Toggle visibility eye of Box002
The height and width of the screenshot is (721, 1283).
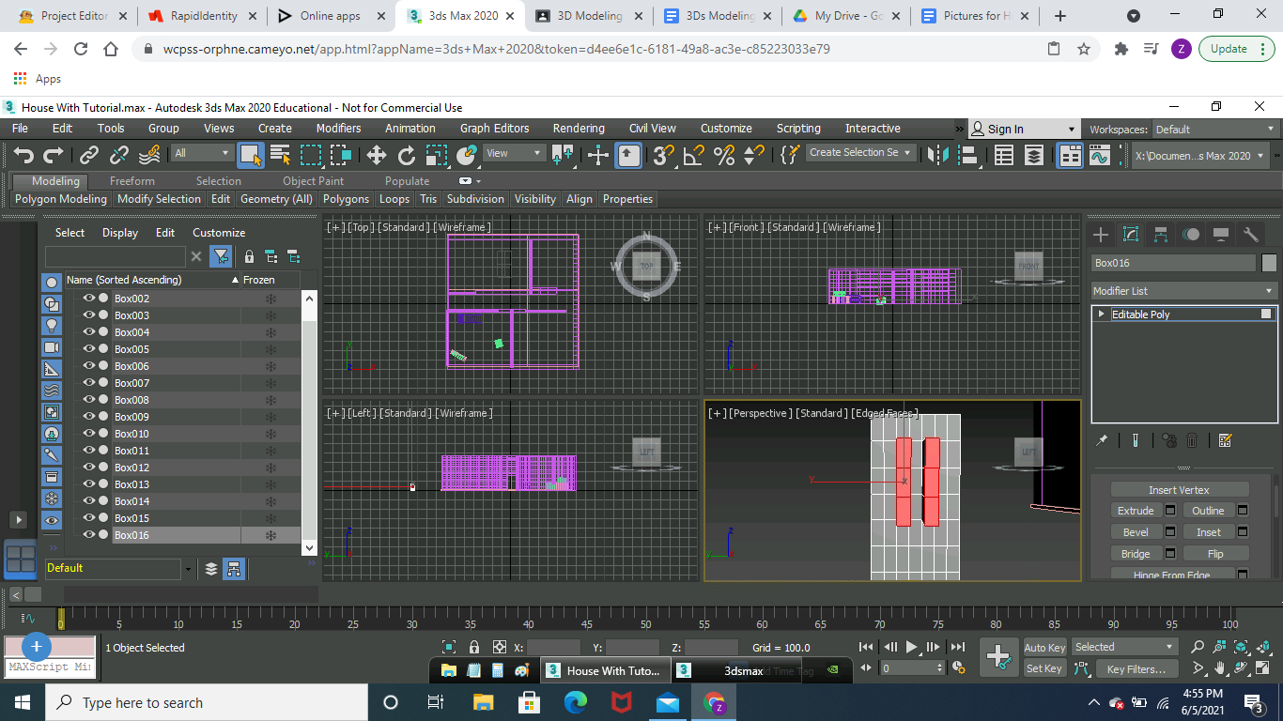point(89,299)
